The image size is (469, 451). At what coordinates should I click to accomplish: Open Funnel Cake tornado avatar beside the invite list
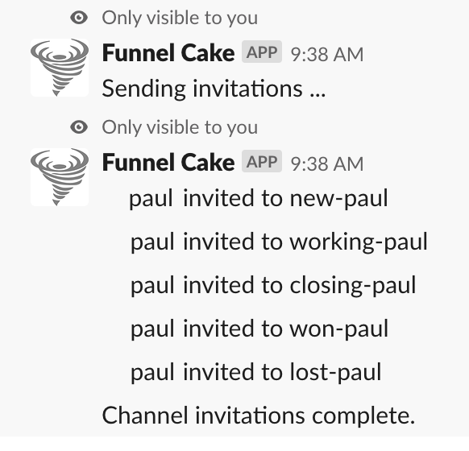[x=60, y=177]
